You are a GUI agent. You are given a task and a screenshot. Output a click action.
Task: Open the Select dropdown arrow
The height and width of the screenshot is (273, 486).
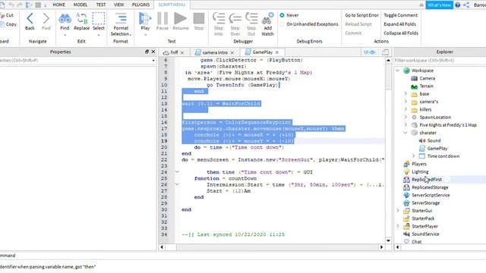[x=99, y=35]
